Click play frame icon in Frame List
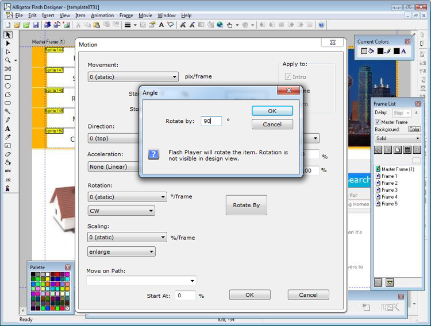This screenshot has height=326, width=431. tap(417, 150)
